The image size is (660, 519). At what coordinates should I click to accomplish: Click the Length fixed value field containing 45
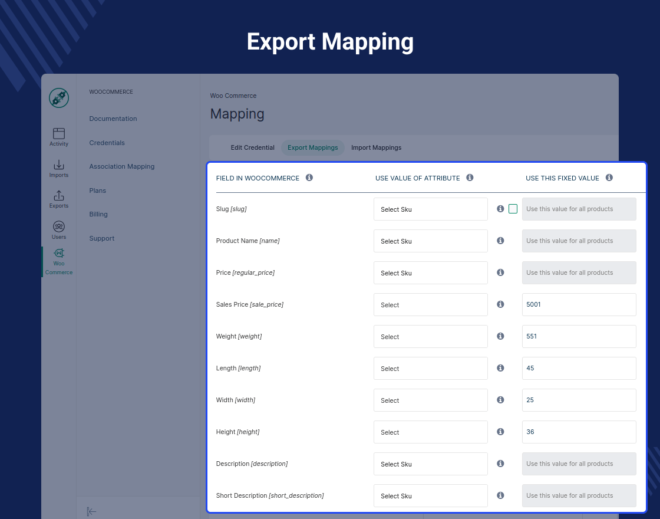[x=579, y=368]
